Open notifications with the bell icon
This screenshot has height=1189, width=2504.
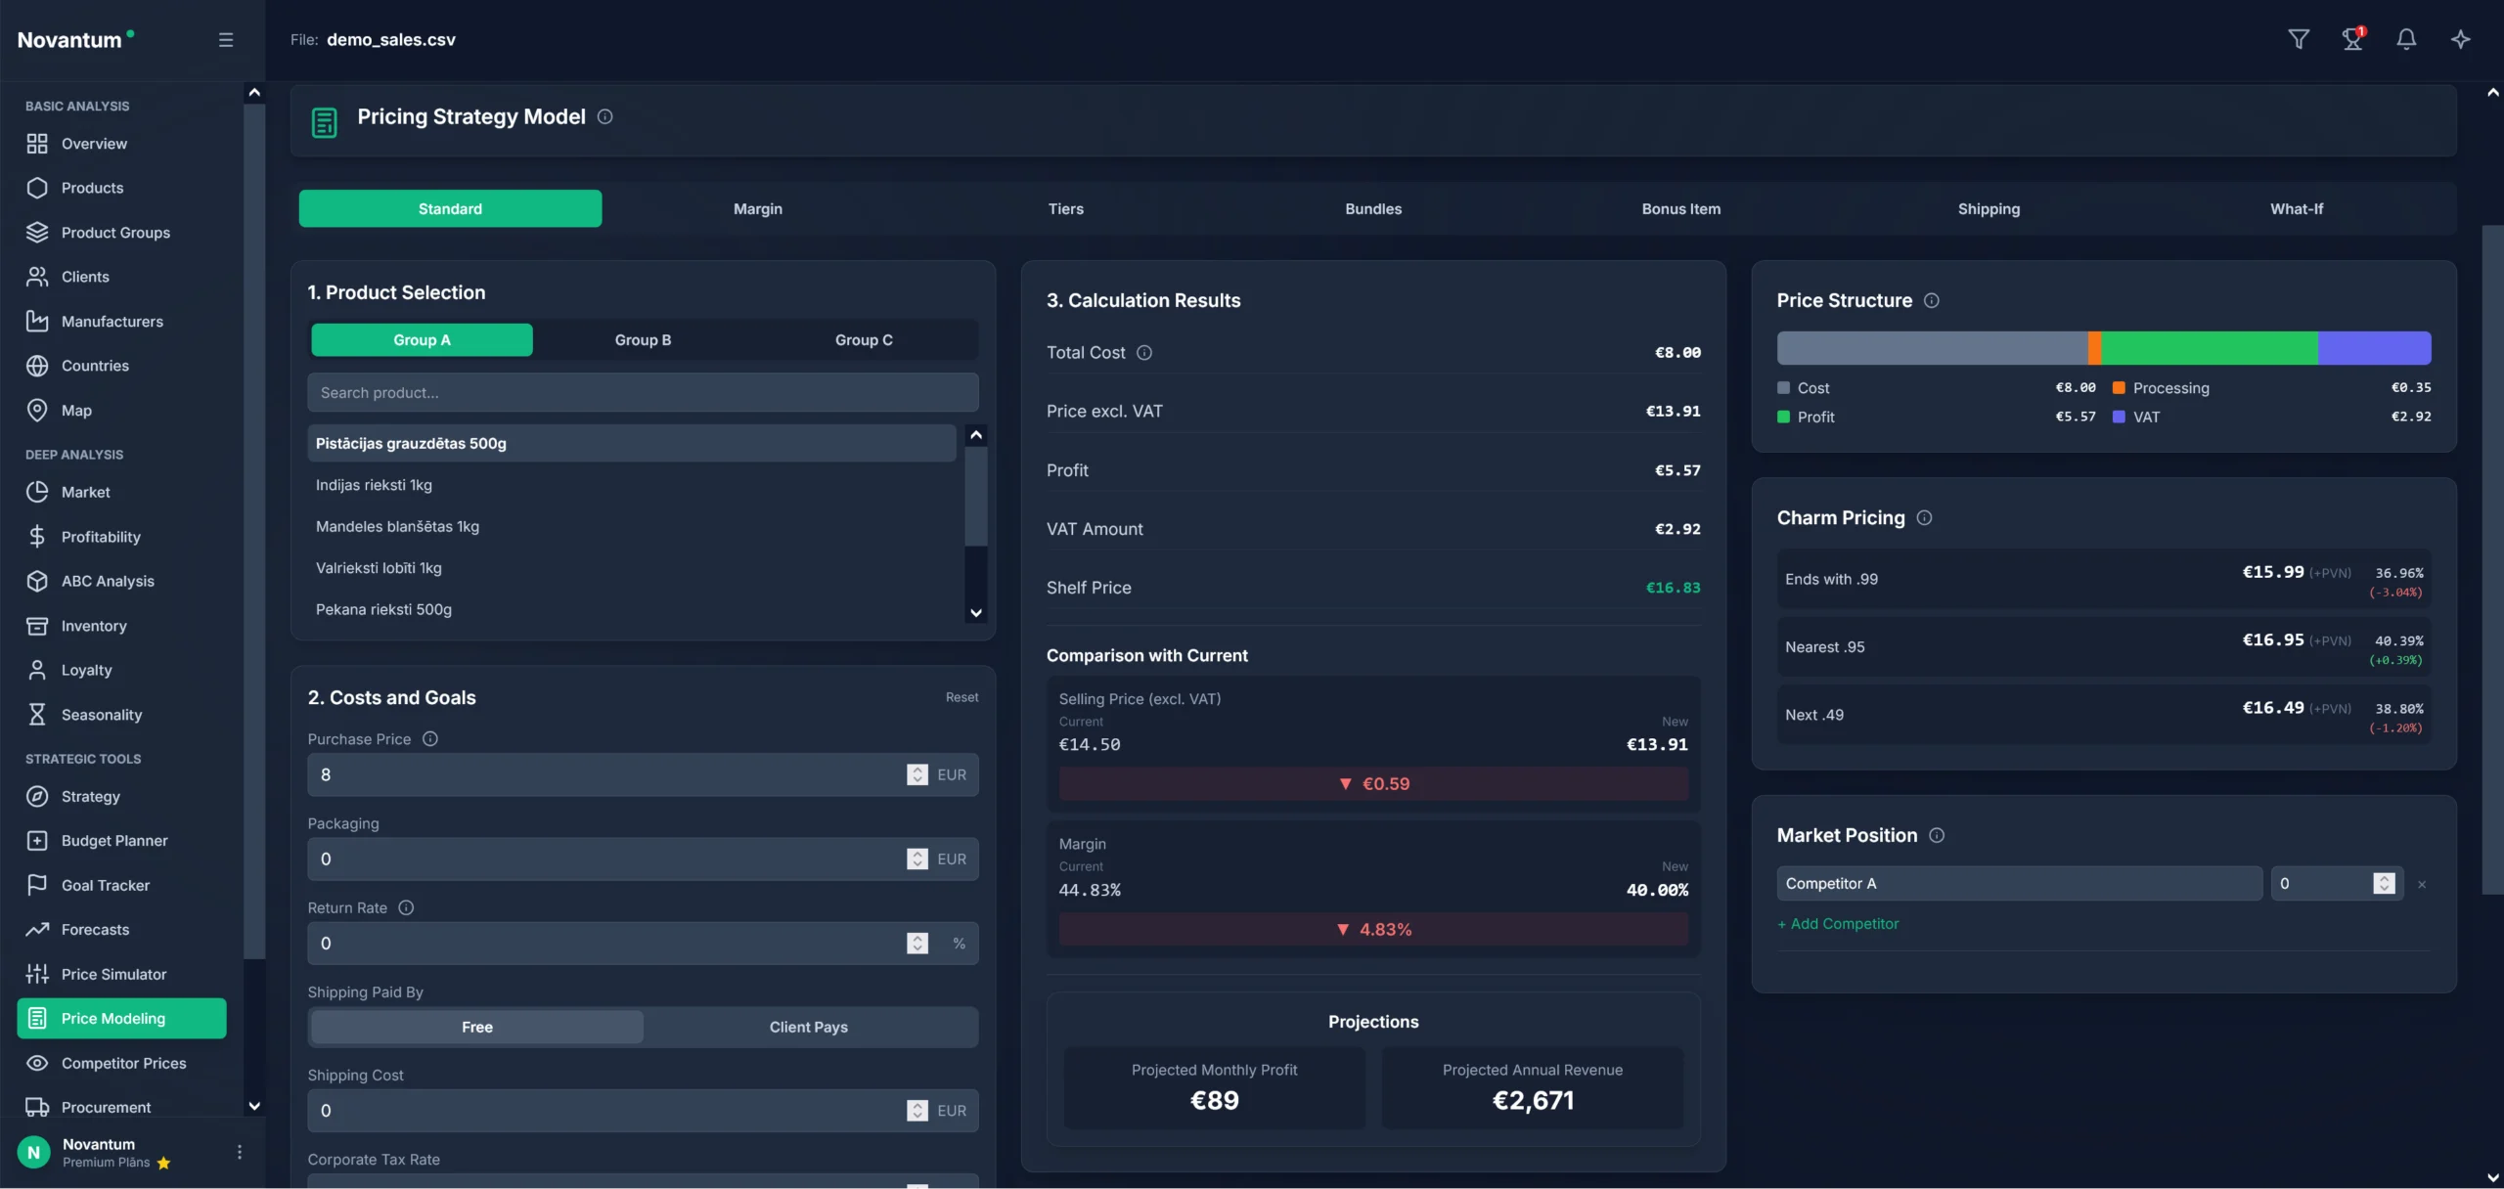point(2405,39)
